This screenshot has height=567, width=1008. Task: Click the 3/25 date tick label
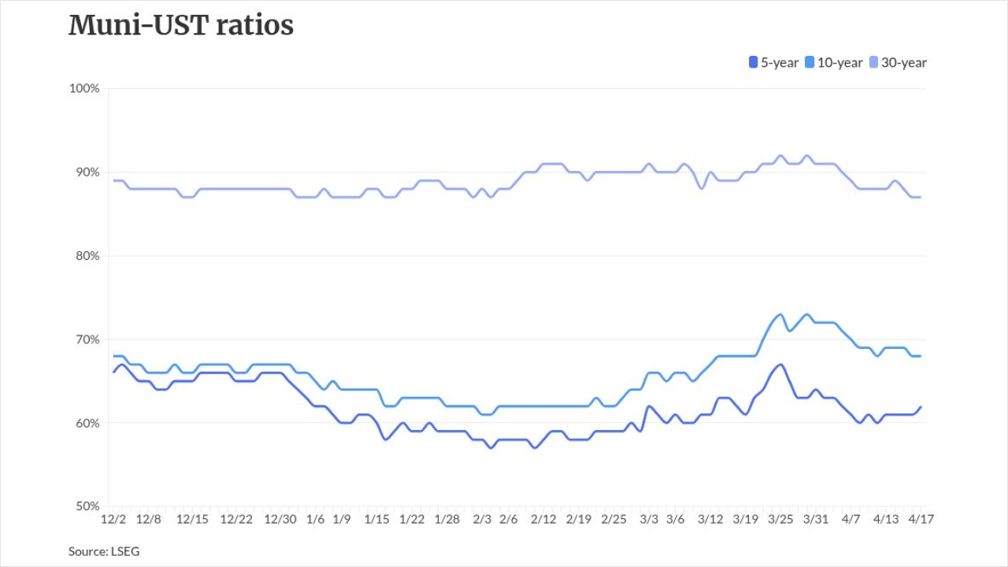tap(780, 519)
